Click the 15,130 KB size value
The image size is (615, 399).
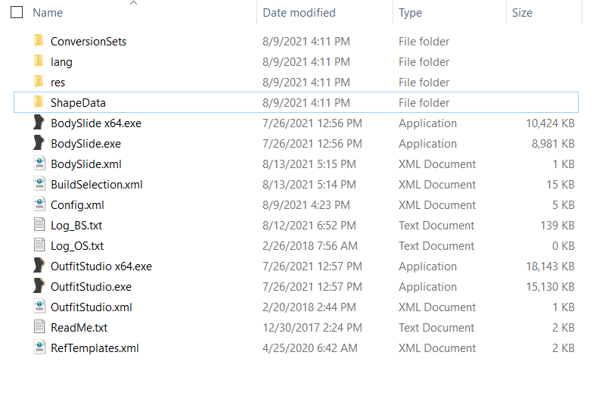(550, 287)
